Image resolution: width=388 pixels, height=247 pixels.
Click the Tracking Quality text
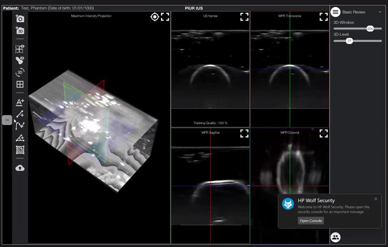[x=211, y=123]
